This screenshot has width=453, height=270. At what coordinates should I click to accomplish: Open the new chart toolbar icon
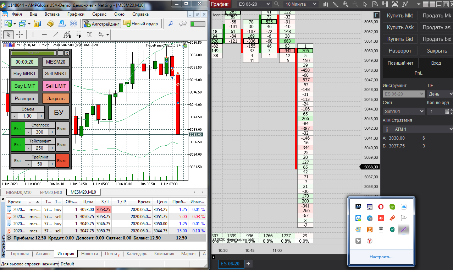pos(8,24)
